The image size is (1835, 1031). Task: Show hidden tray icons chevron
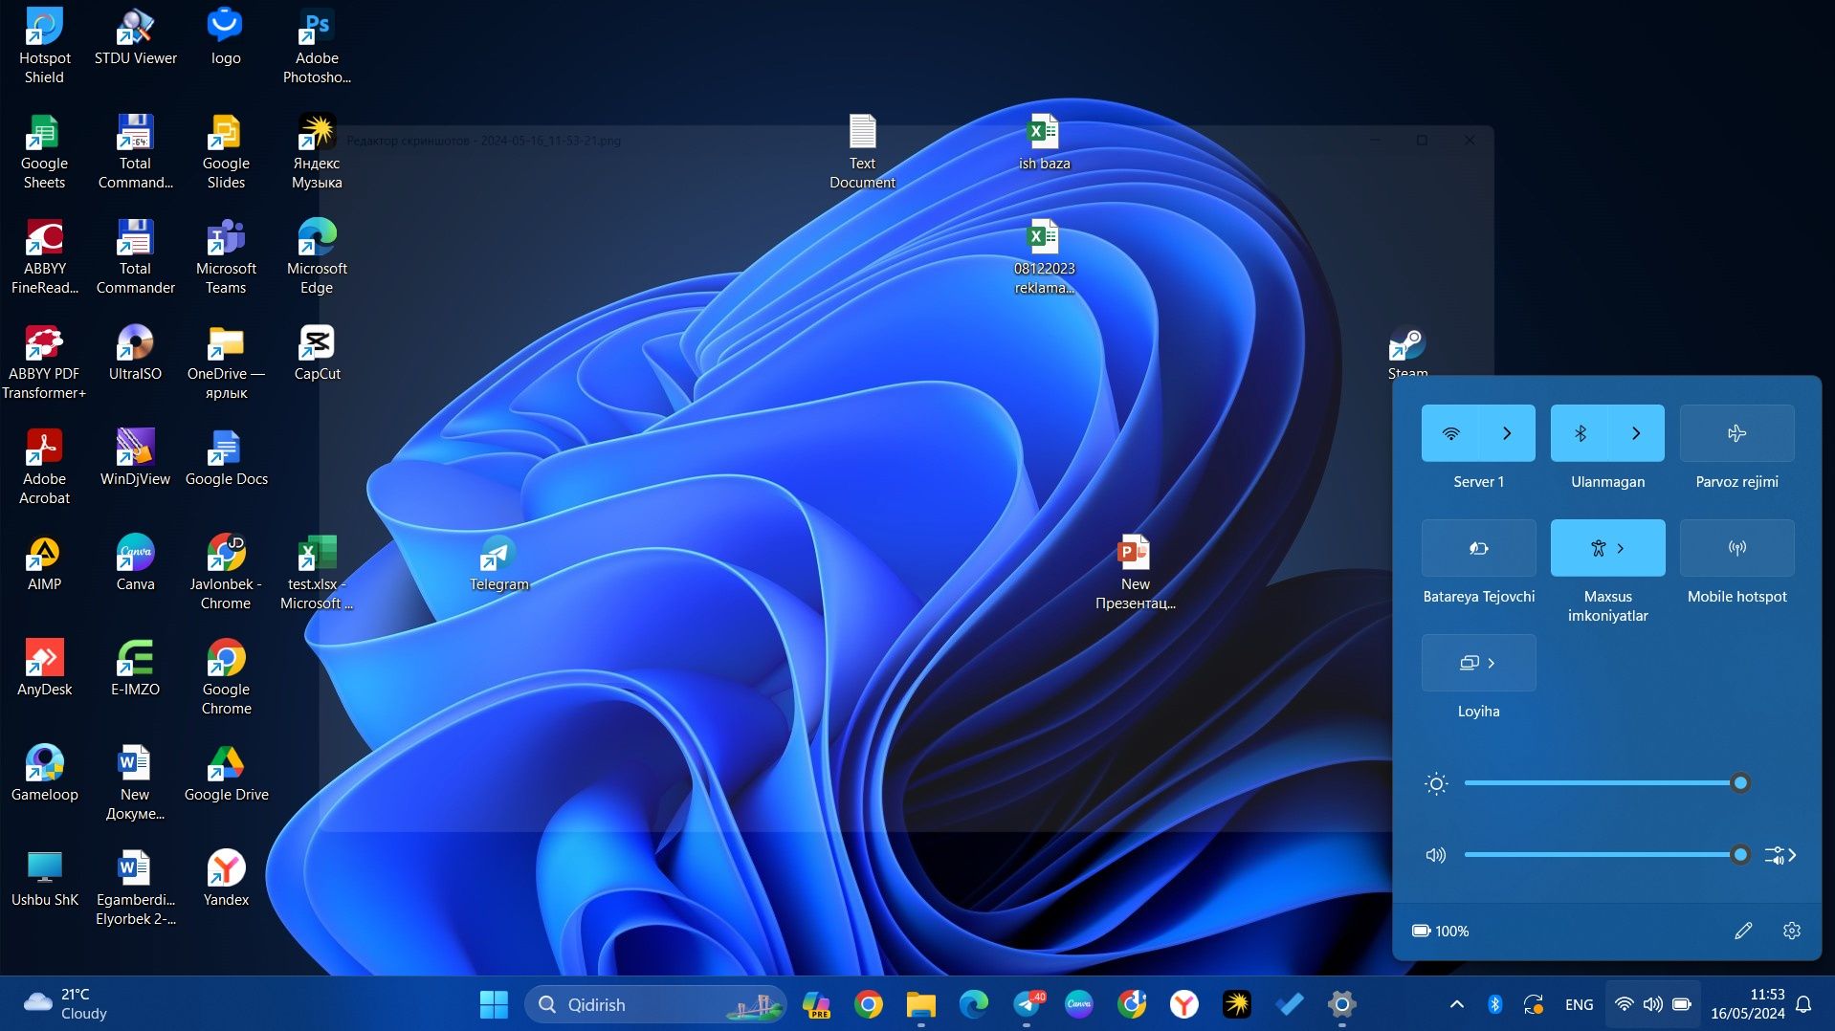[x=1456, y=1004]
